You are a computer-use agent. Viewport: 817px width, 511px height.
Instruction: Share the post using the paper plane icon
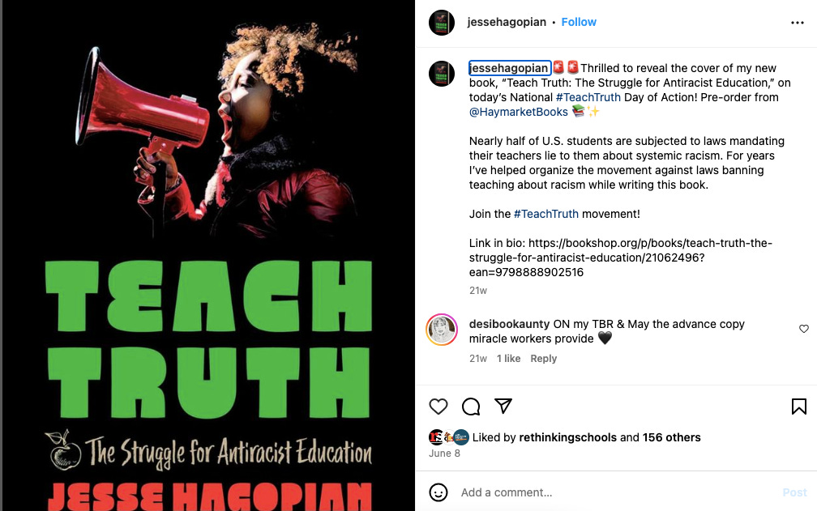503,406
